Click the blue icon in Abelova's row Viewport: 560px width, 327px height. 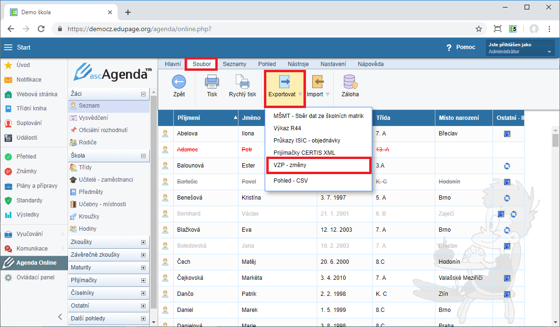(x=507, y=134)
